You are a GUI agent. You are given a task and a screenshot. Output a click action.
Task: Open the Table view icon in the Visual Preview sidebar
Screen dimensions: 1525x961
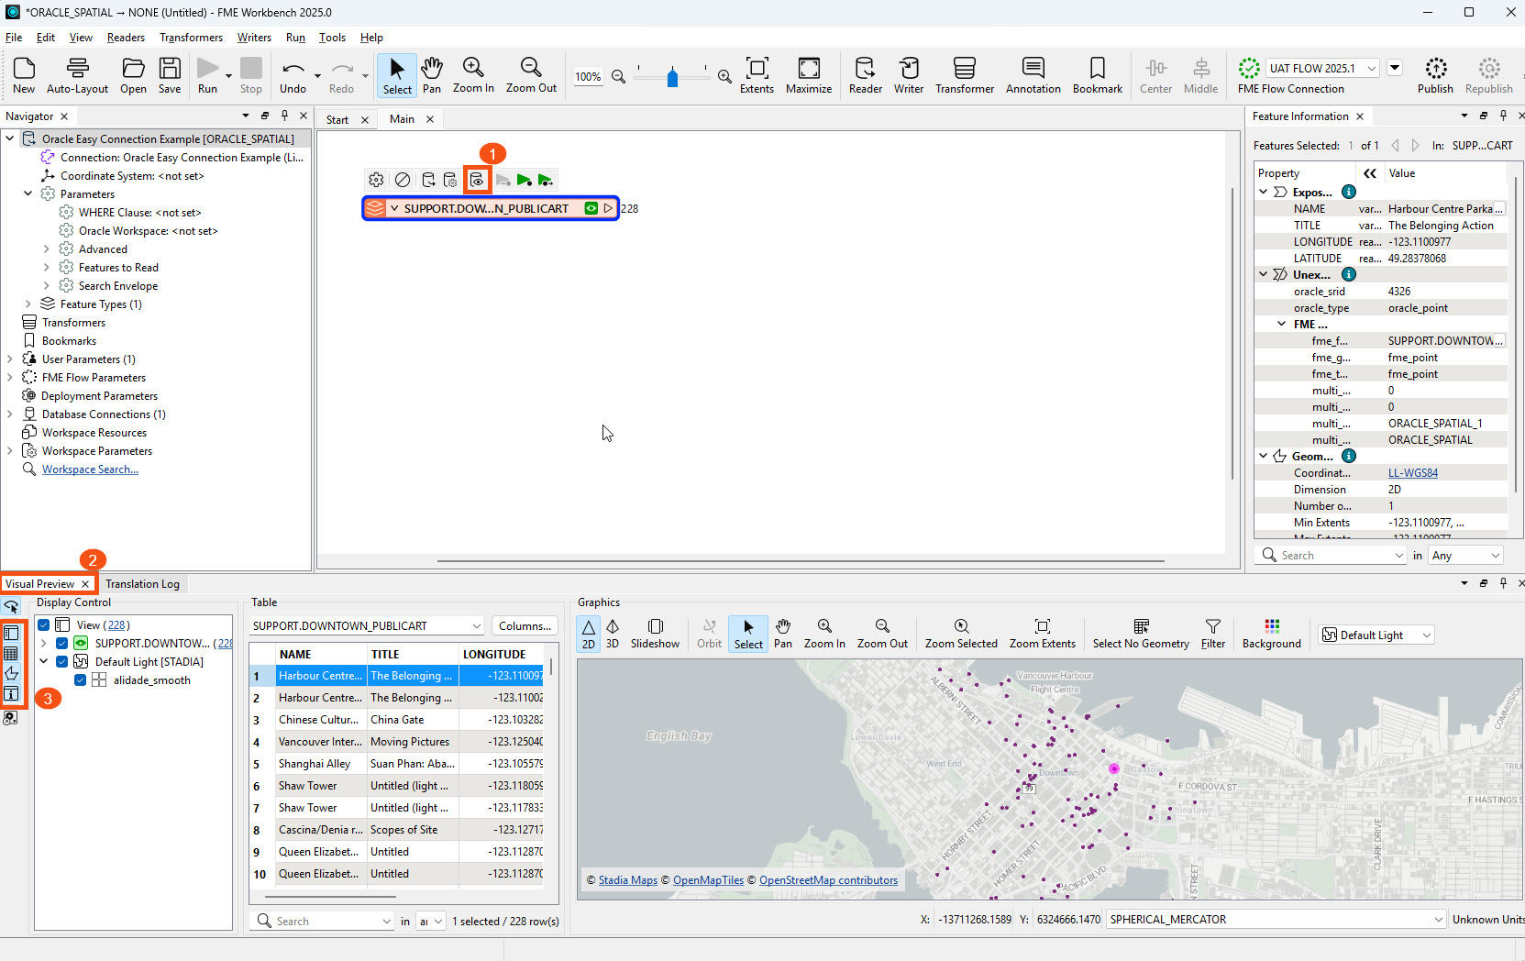pos(12,653)
